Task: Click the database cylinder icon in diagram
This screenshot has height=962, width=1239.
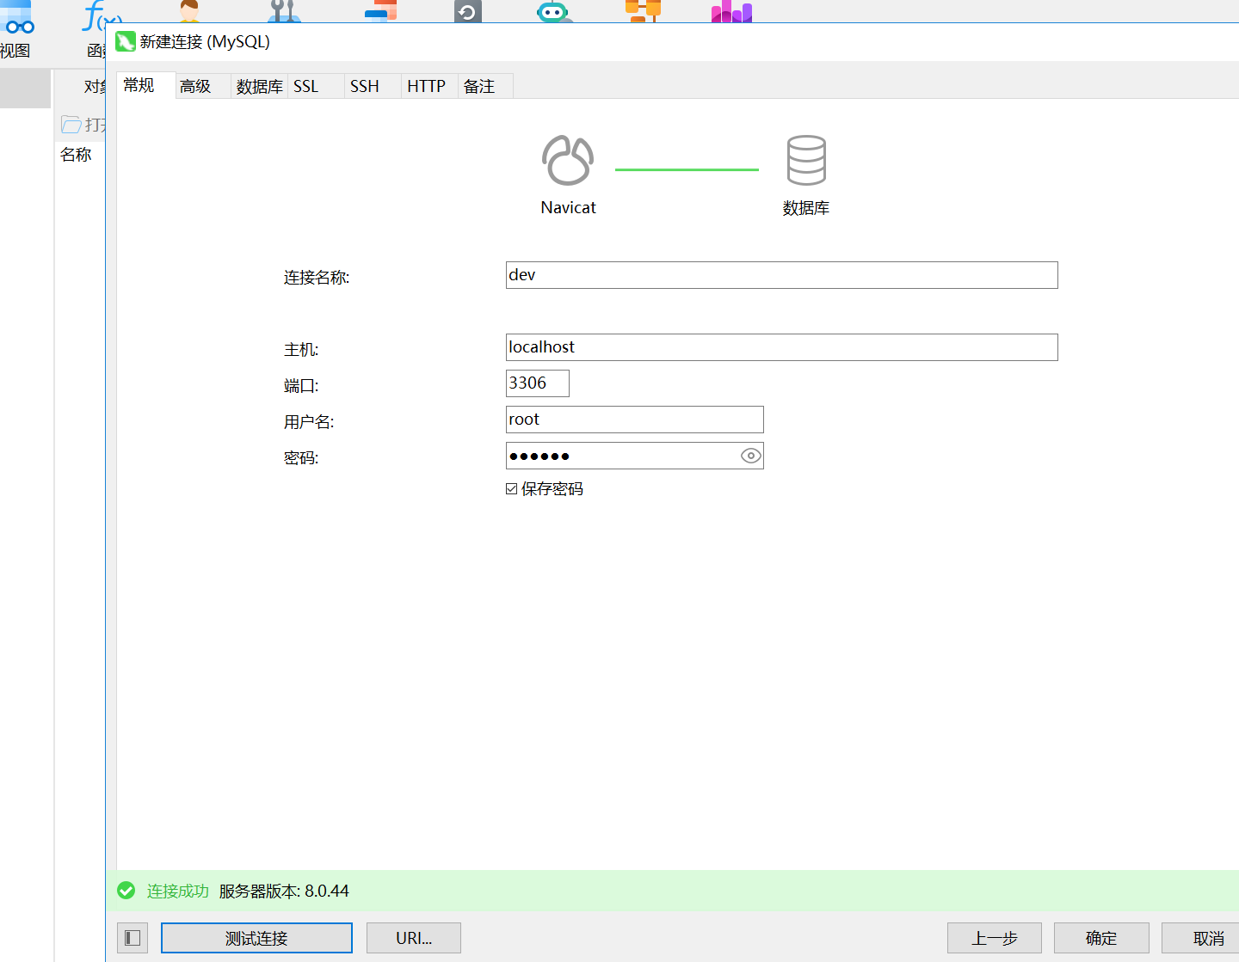Action: point(806,160)
